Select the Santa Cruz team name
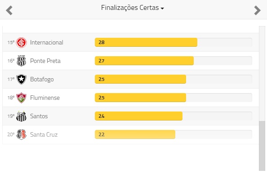This screenshot has width=267, height=174. (44, 134)
